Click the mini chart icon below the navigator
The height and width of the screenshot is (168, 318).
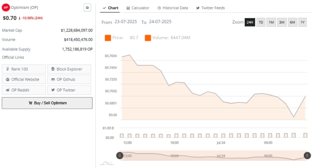pos(107,163)
